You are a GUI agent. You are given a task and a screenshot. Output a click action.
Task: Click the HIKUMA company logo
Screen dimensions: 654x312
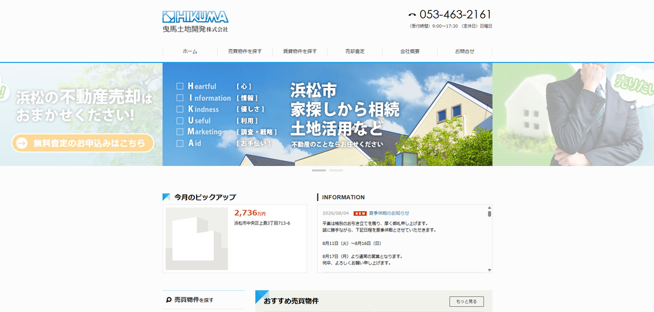coord(195,22)
